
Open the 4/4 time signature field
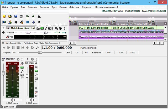pyautogui.click(x=86, y=52)
